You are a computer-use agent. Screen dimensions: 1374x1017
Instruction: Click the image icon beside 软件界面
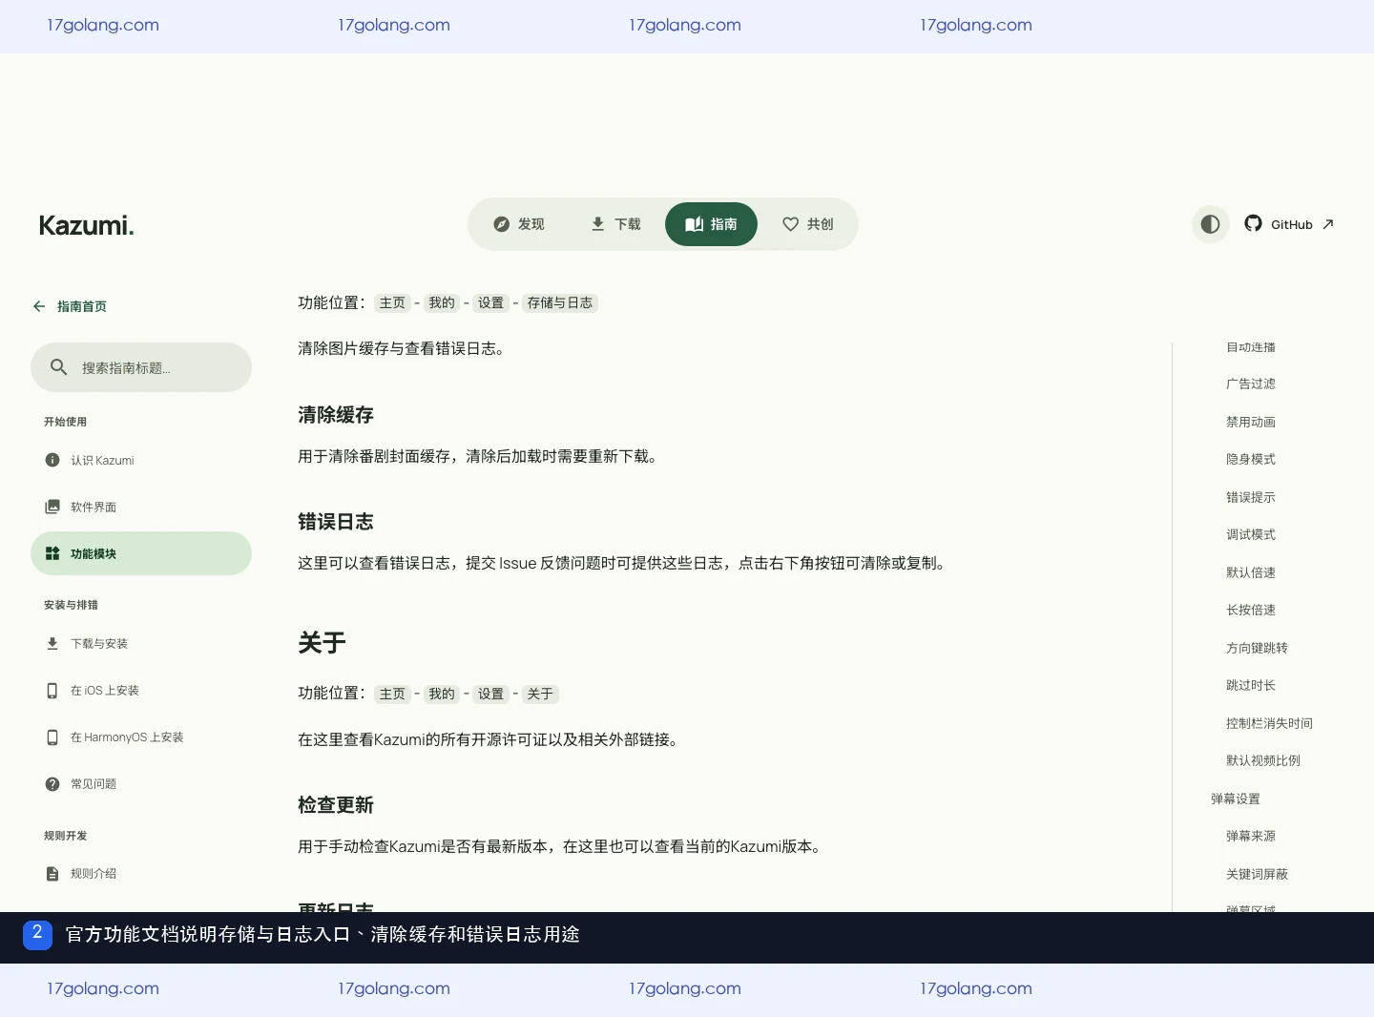click(x=52, y=507)
